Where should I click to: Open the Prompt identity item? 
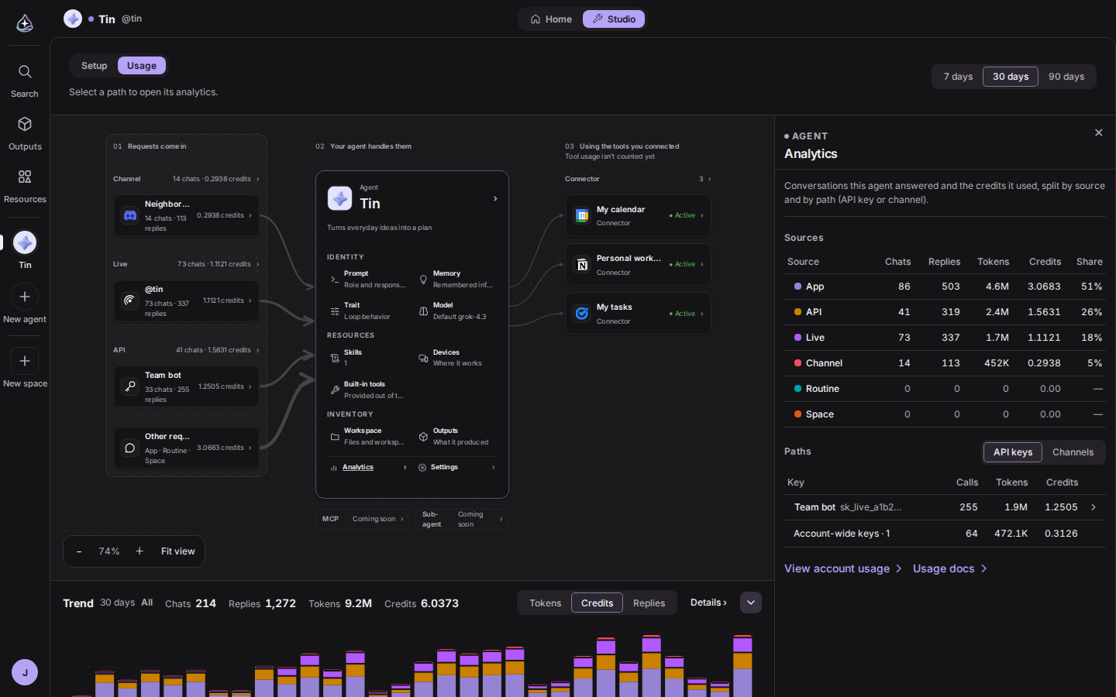click(368, 279)
